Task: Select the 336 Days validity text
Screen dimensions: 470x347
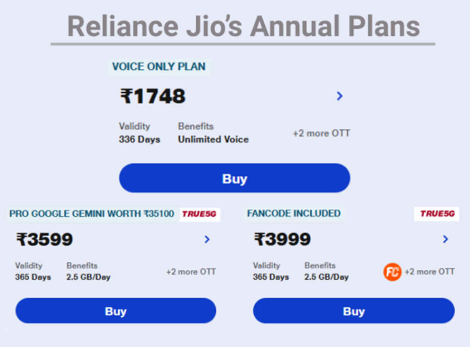Action: tap(139, 140)
